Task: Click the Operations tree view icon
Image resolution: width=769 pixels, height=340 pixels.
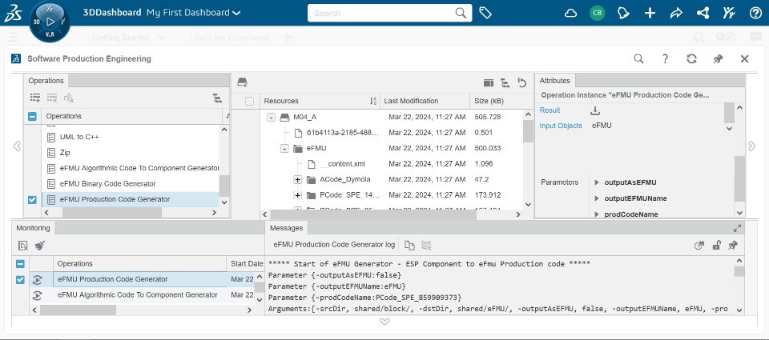Action: 217,98
